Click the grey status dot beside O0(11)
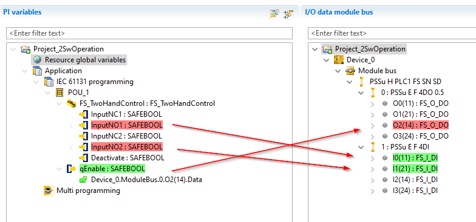 coord(385,104)
